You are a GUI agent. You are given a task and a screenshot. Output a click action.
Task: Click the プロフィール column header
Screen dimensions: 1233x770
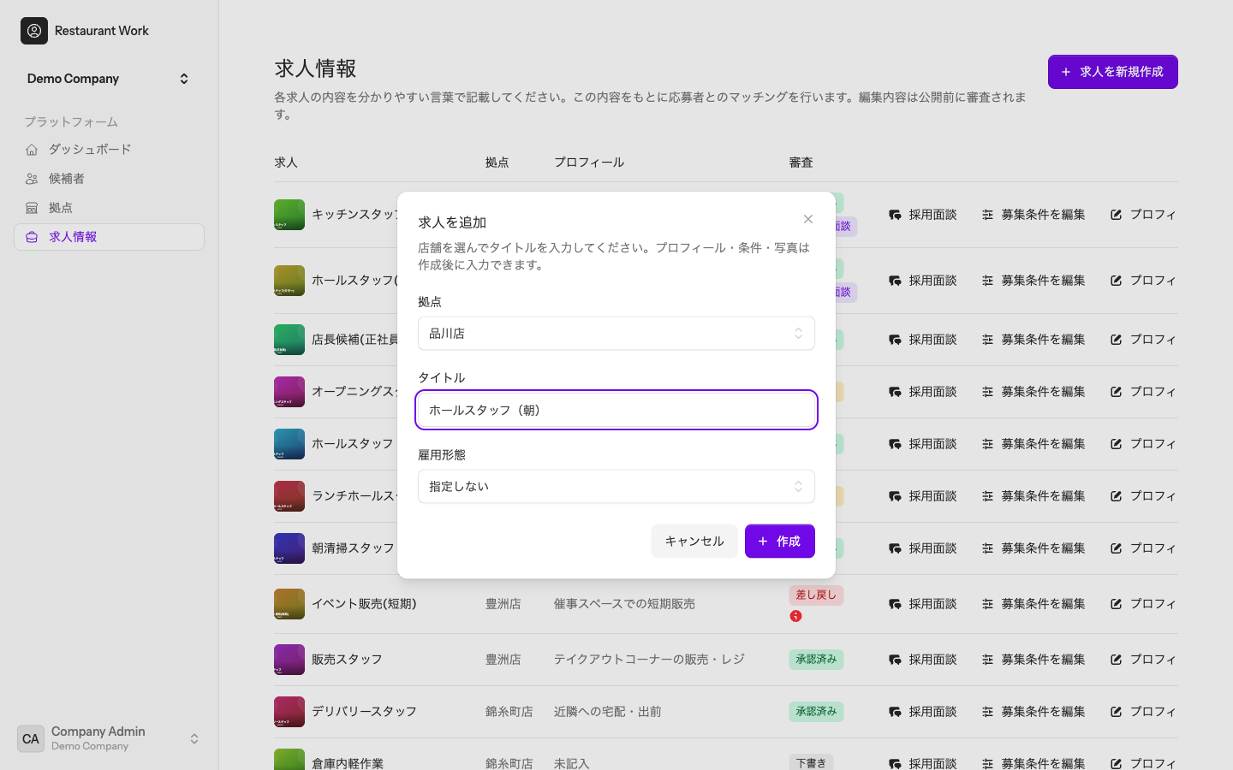tap(589, 163)
